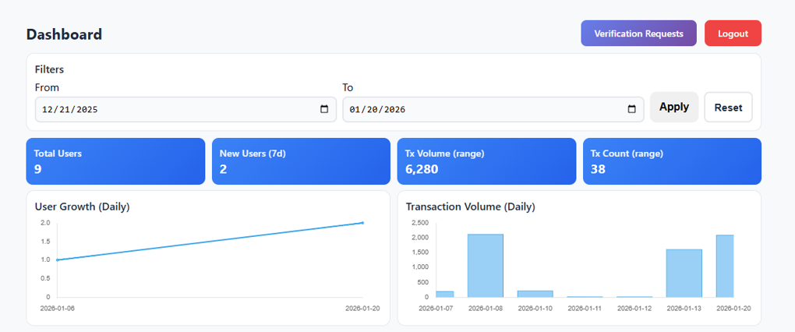The width and height of the screenshot is (795, 332).
Task: Click the User Growth data point at 2026-01-20
Action: [x=362, y=223]
